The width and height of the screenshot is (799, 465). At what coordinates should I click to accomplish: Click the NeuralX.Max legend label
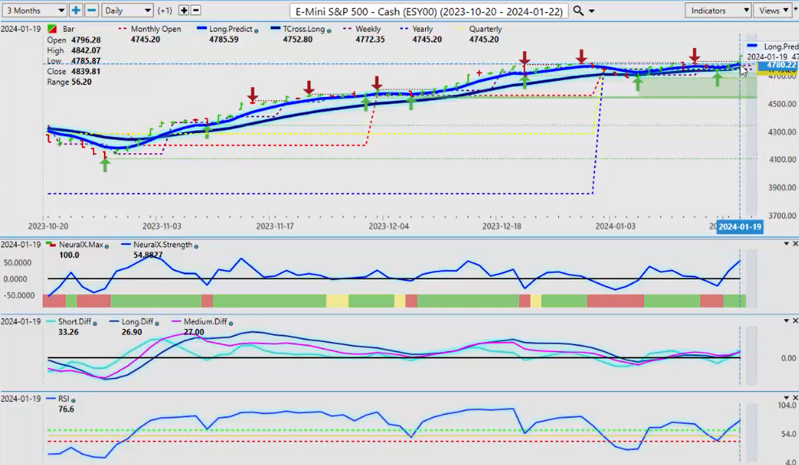click(80, 245)
